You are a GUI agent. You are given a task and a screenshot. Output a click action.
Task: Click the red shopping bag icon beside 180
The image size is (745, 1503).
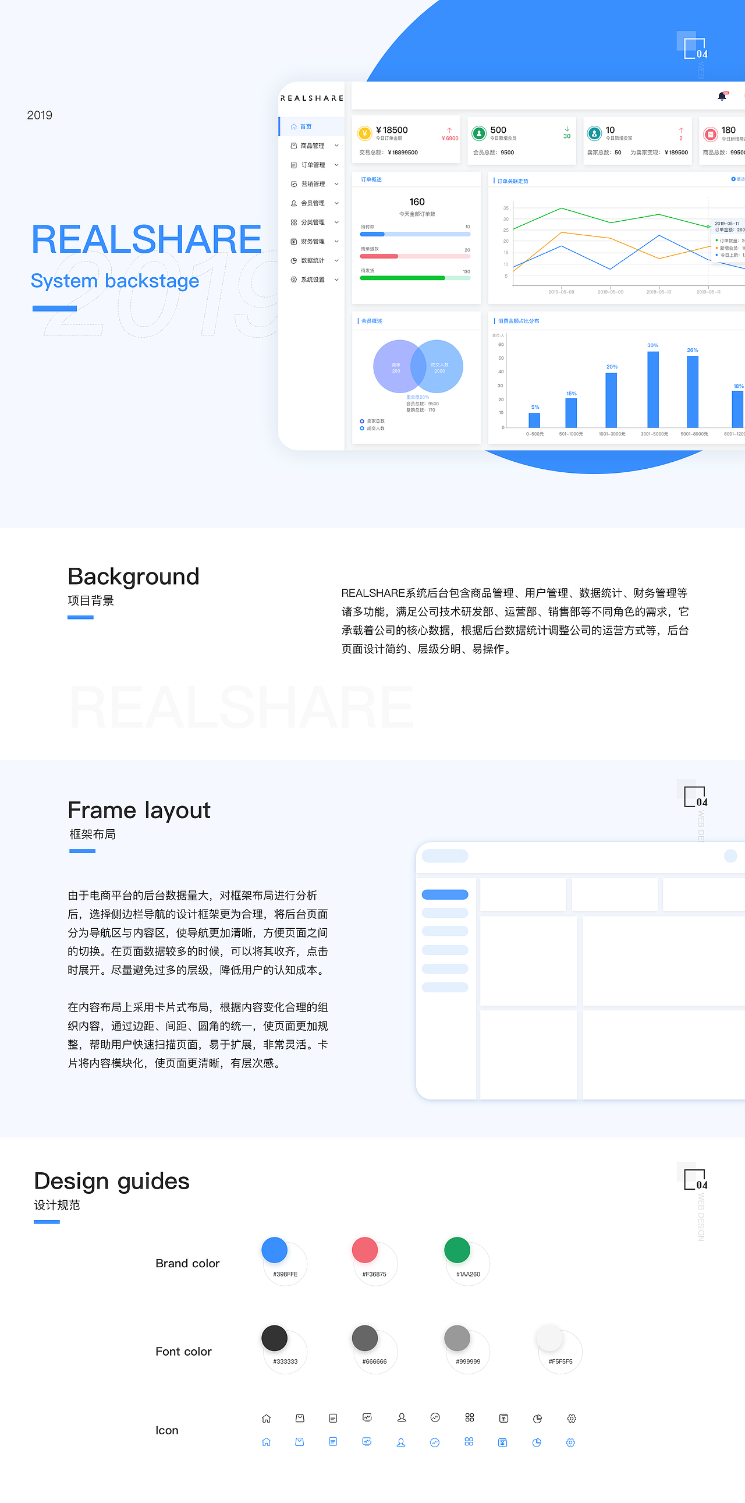710,134
